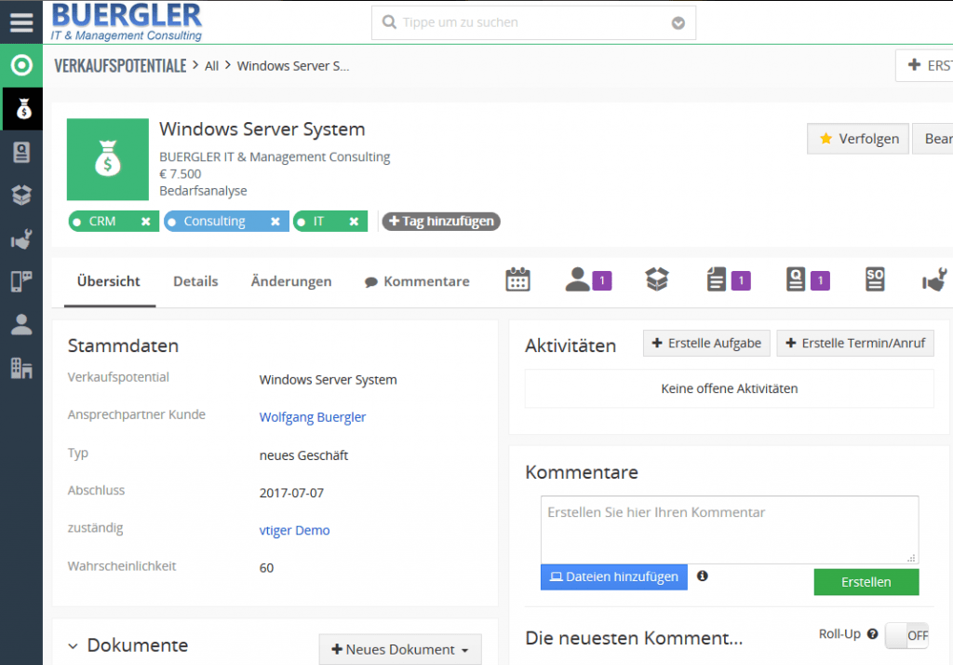
Task: Open the calendar activities related icon
Action: tap(517, 279)
